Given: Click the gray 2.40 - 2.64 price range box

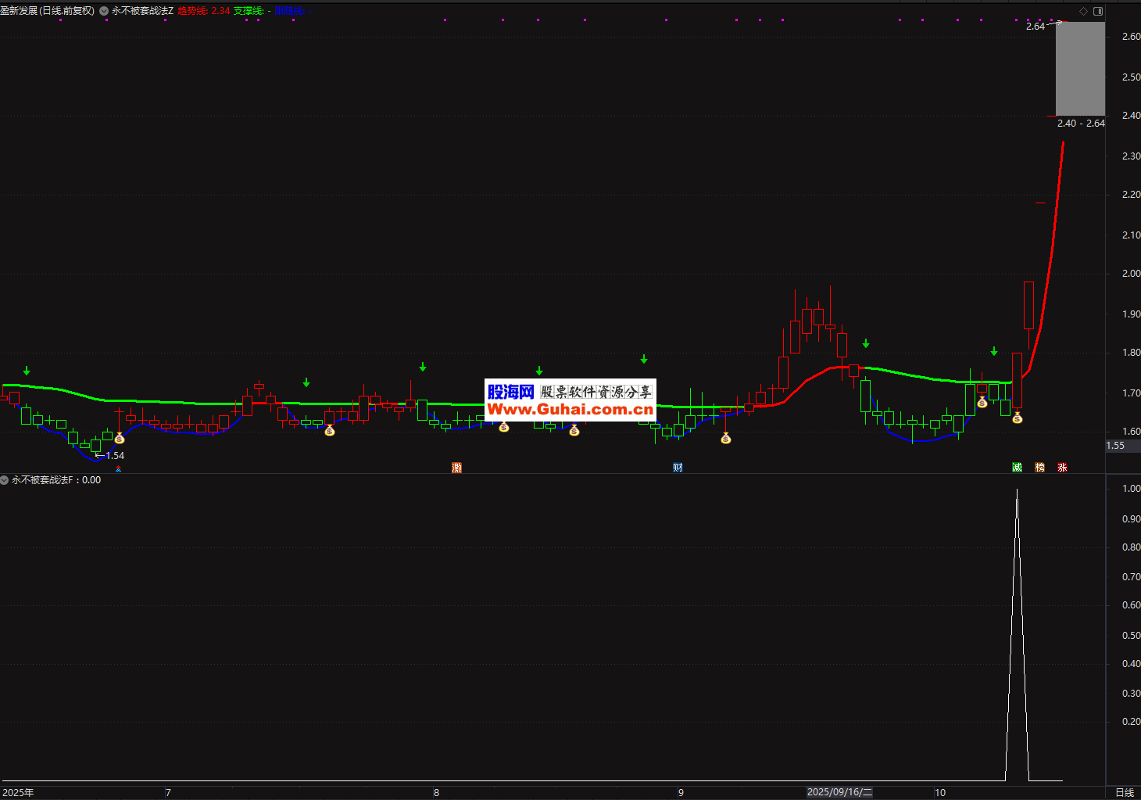Looking at the screenshot, I should click(1080, 69).
